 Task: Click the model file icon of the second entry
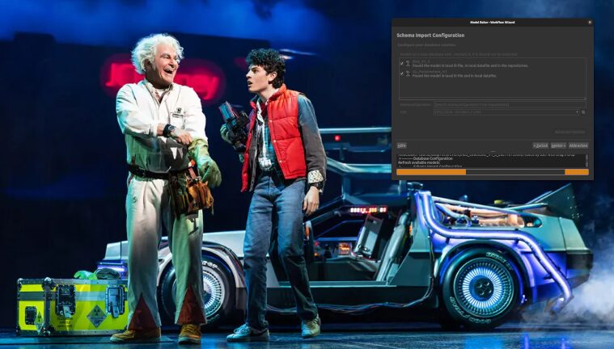[x=409, y=73]
